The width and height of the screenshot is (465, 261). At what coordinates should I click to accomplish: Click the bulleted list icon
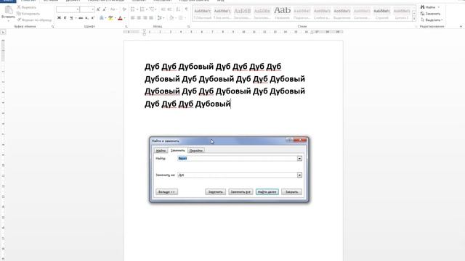pos(132,9)
